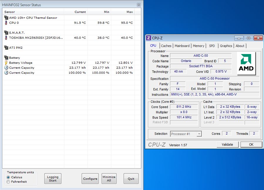This screenshot has height=190, width=264.
Task: Open the Mainboard tab
Action: tap(182, 46)
